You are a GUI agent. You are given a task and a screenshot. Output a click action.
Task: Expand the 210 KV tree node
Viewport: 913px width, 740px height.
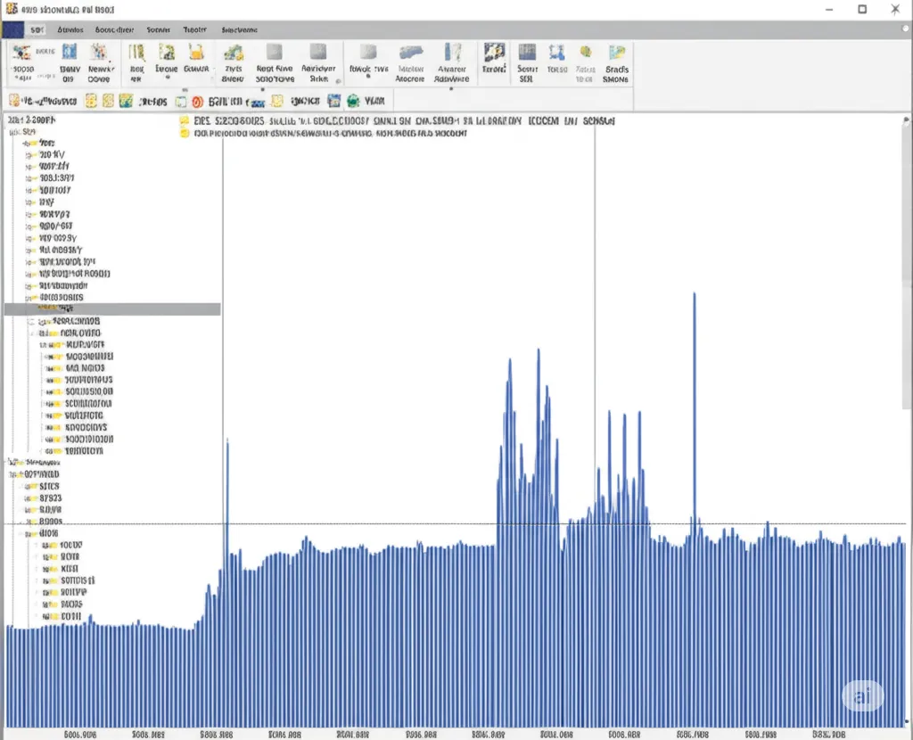pos(29,155)
